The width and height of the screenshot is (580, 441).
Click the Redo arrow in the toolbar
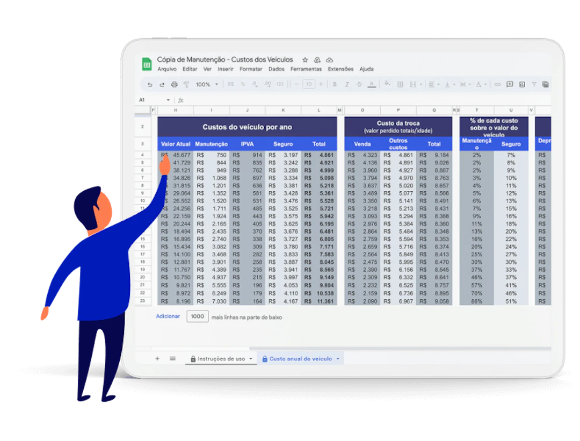point(162,84)
